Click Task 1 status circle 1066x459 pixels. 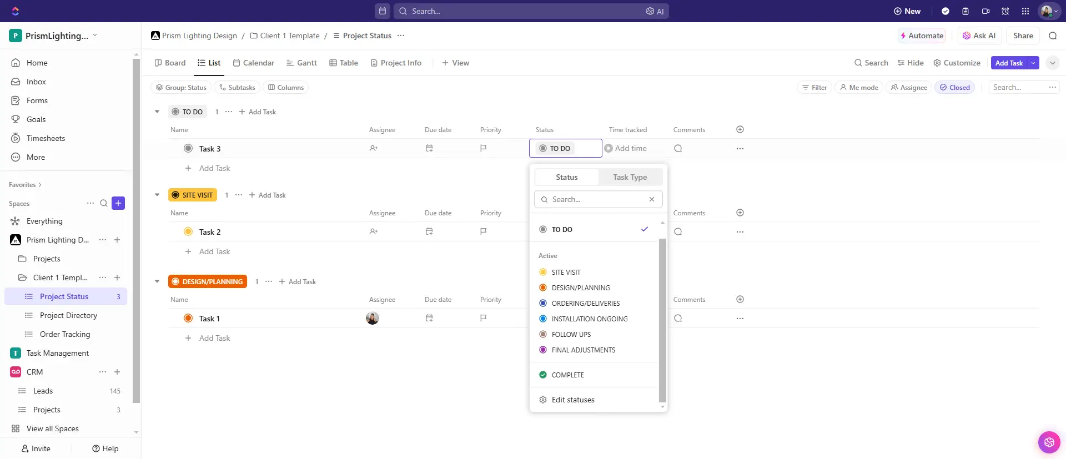[188, 318]
